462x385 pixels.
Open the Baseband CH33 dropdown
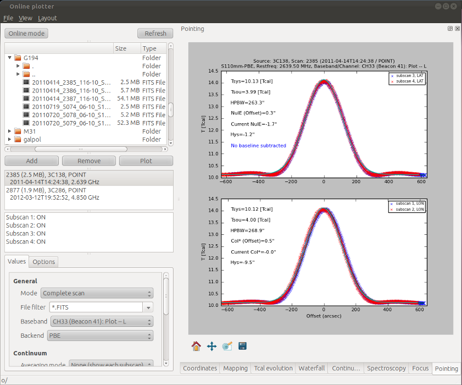[102, 322]
